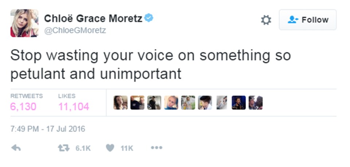
Task: Open the @ChloeGMoretz handle link
Action: (x=75, y=30)
